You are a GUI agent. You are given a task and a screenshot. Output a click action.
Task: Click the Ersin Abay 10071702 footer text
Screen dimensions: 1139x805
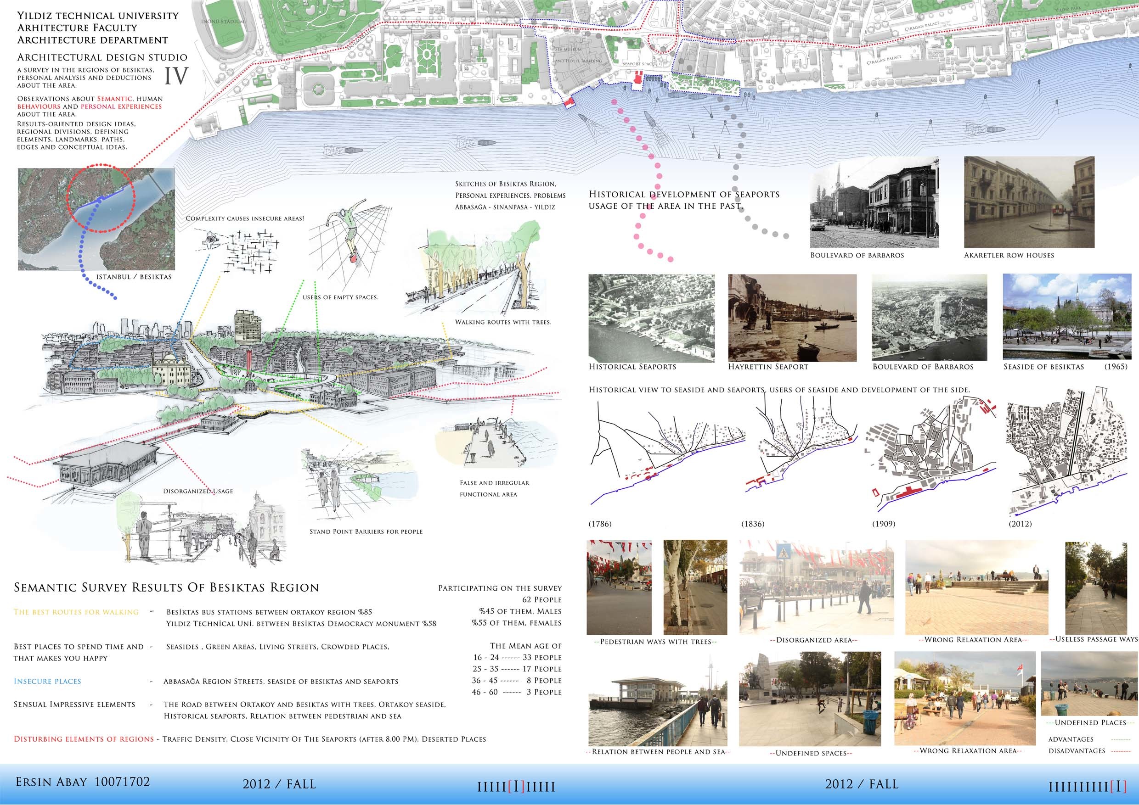point(83,782)
